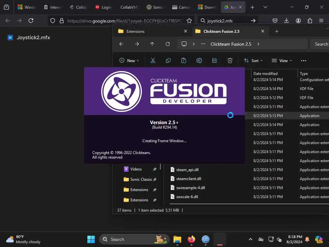Switch to the Downl Firefox tab
The width and height of the screenshot is (329, 247).
tap(207, 7)
